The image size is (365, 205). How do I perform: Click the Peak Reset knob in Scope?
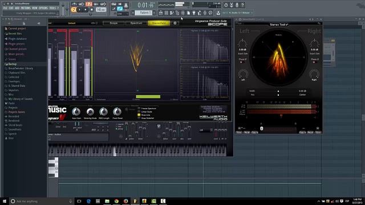117,112
